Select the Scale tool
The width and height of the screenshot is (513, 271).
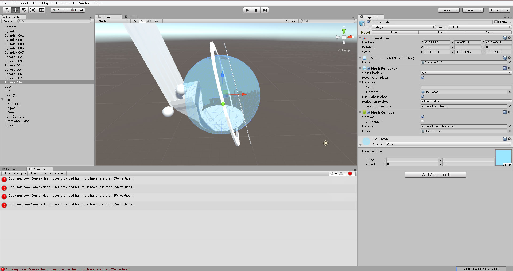click(x=33, y=10)
